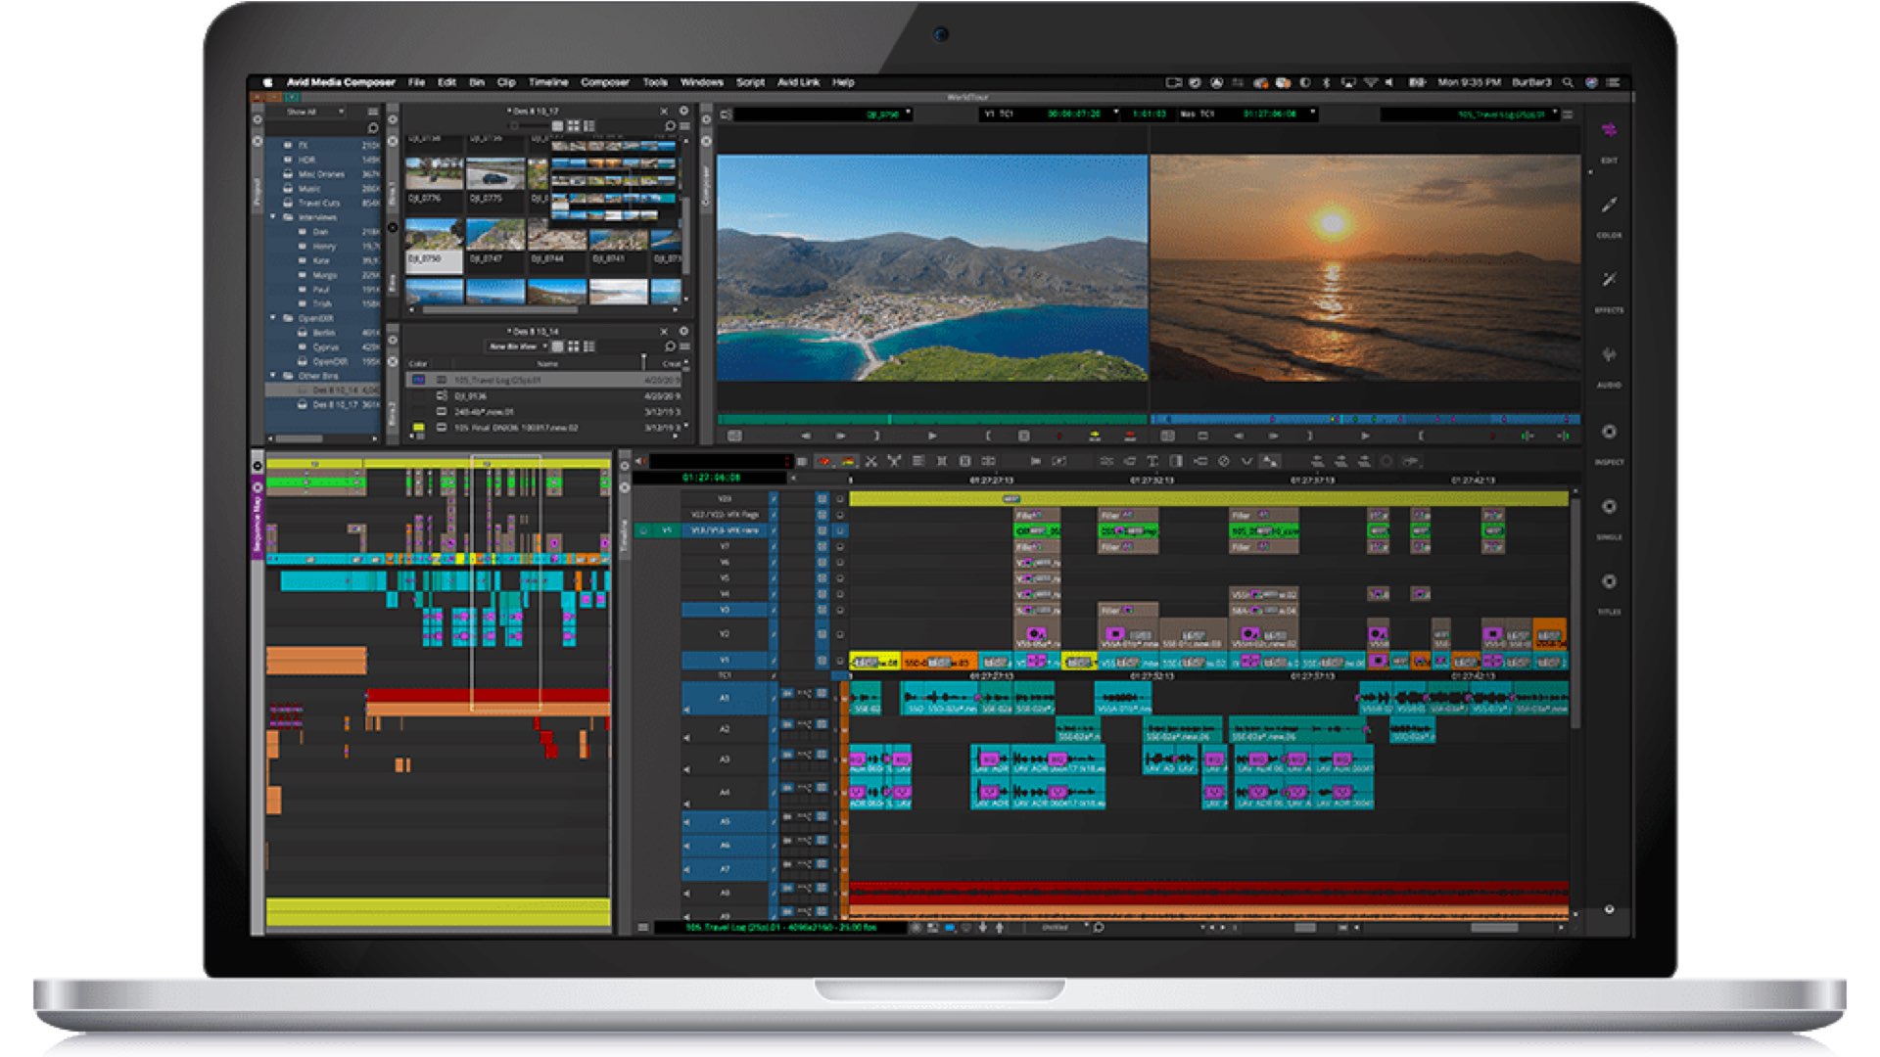Open the Audio workspace icon
The height and width of the screenshot is (1057, 1880).
pos(1609,354)
